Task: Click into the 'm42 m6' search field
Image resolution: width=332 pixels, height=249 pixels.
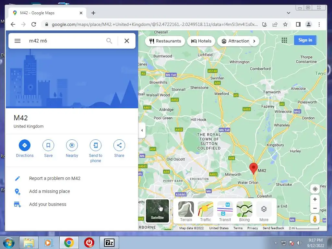Action: click(x=65, y=41)
